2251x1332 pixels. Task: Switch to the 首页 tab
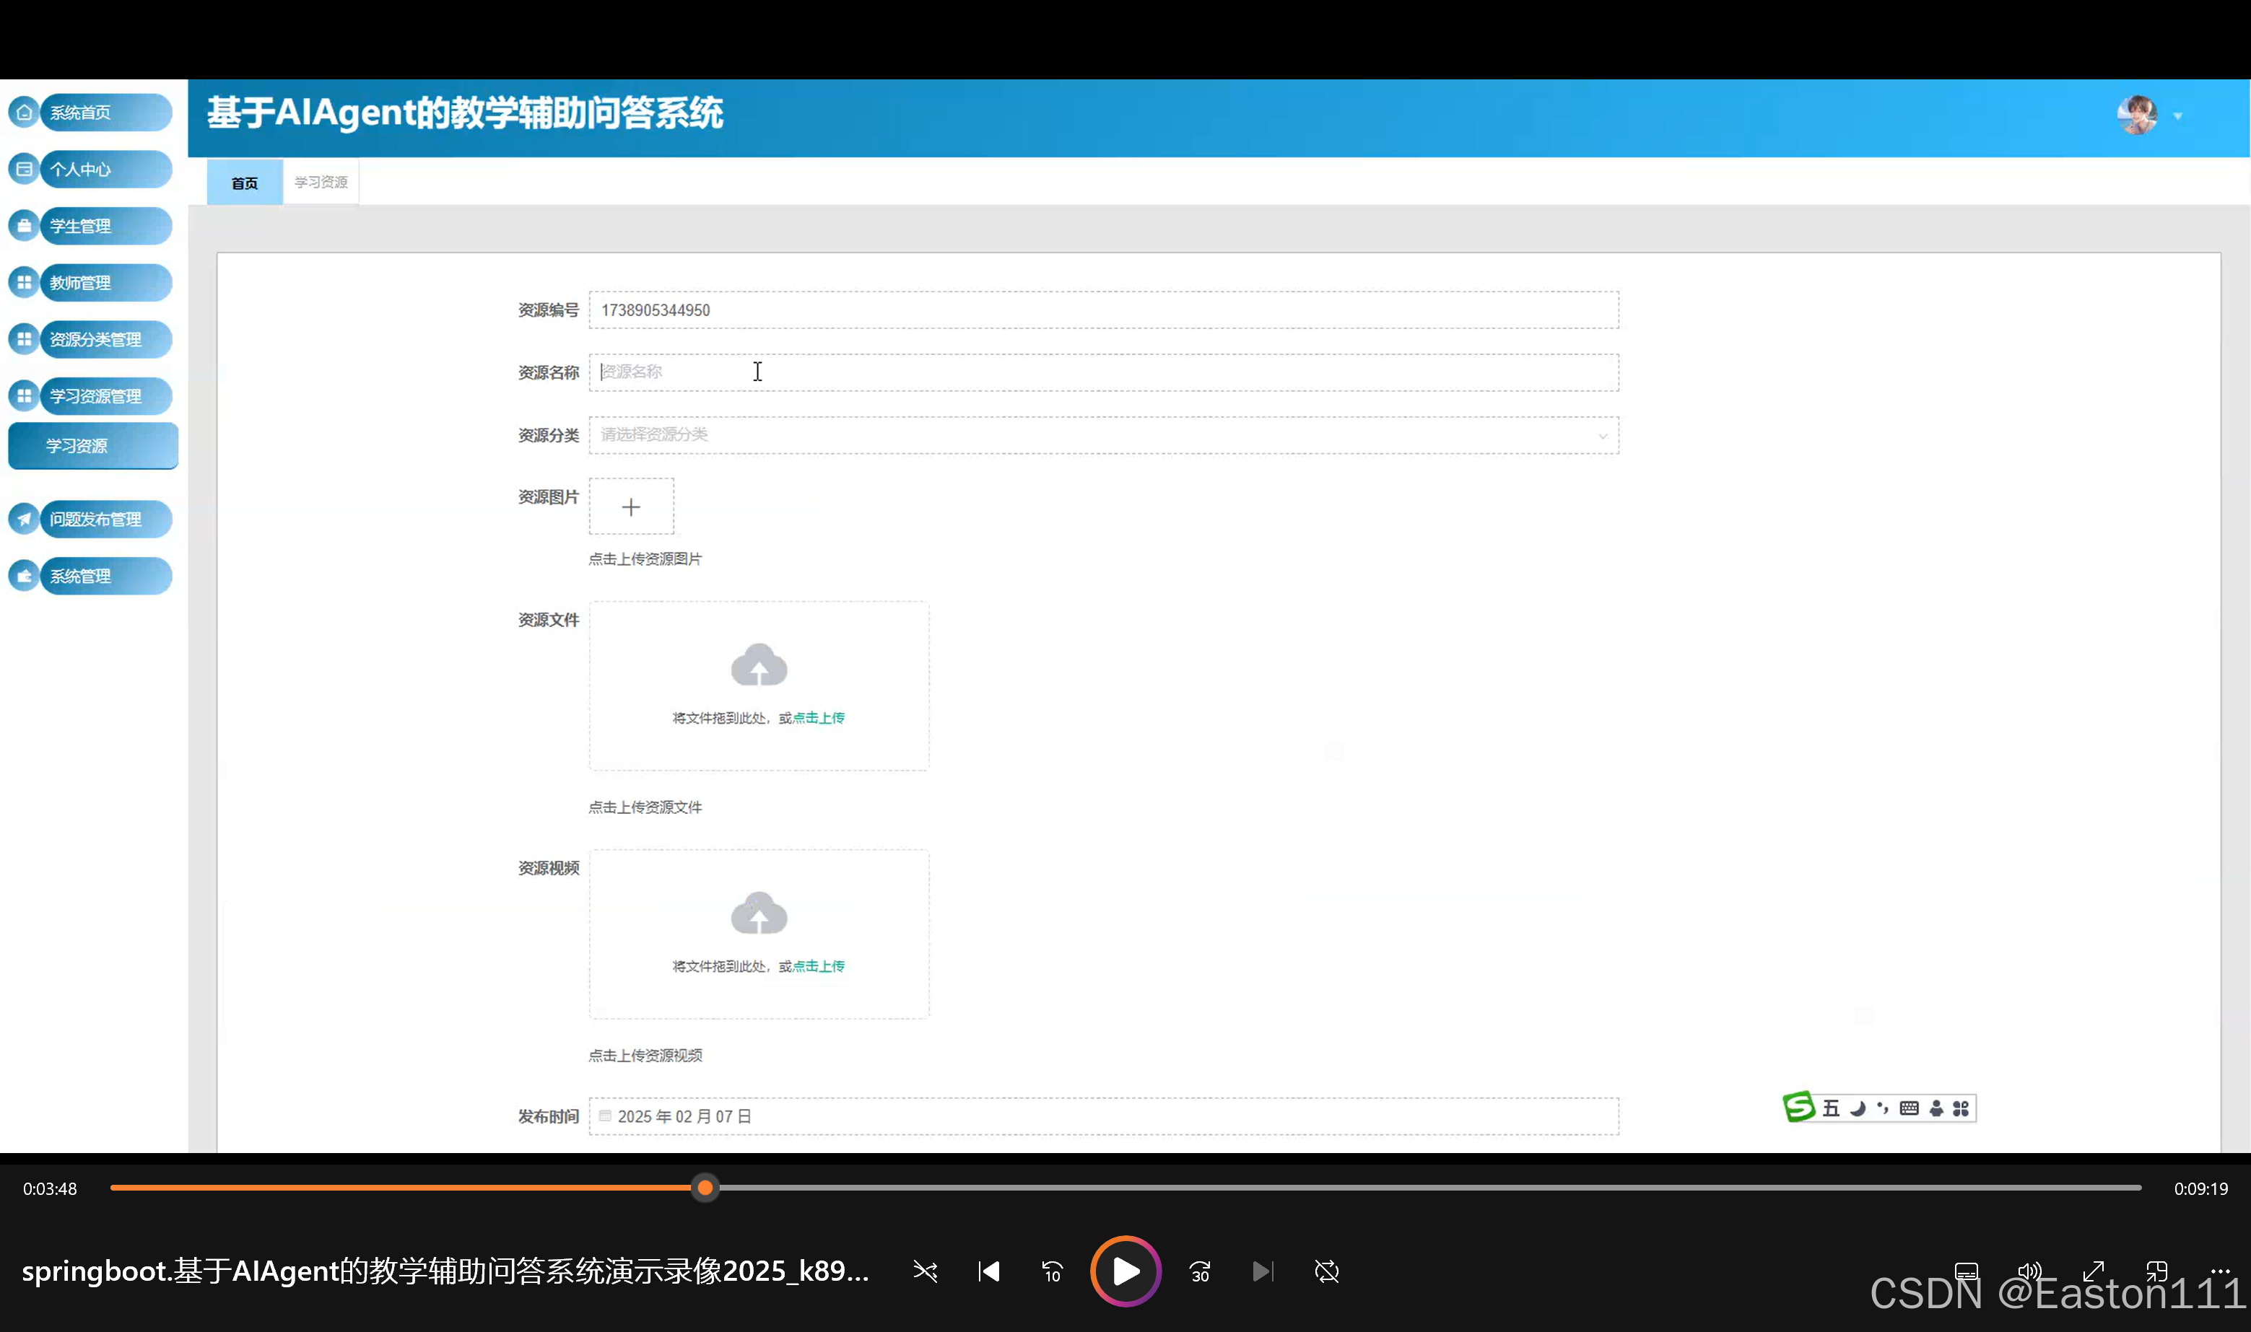coord(244,183)
